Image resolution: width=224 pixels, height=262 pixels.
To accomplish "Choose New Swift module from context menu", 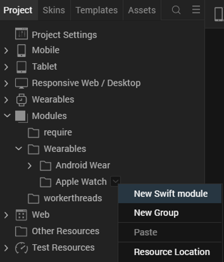I will click(x=170, y=194).
